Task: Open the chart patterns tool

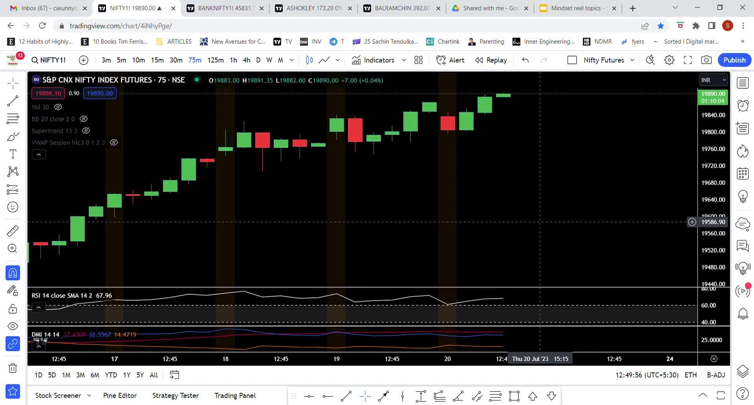Action: pyautogui.click(x=13, y=171)
